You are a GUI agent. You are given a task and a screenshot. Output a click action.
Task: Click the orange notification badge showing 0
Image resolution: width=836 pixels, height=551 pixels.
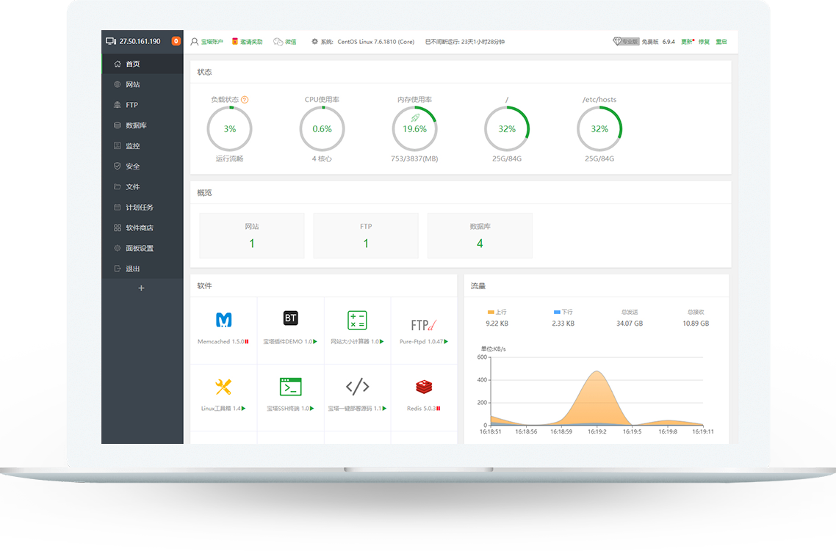tap(176, 41)
